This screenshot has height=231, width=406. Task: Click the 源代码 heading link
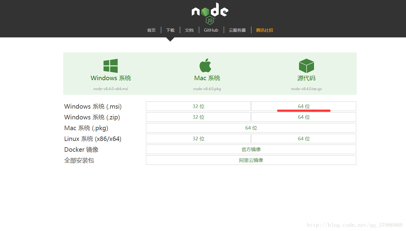click(x=306, y=78)
